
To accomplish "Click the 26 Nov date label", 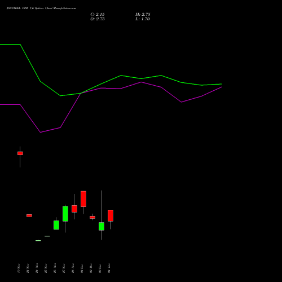I will (55, 268).
